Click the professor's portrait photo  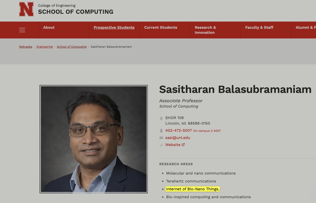coord(94,139)
